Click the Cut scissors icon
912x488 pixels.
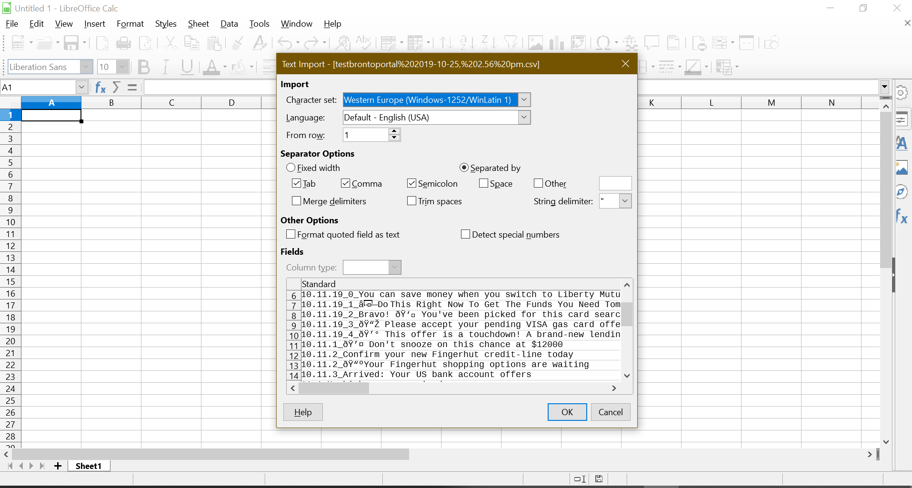click(170, 43)
